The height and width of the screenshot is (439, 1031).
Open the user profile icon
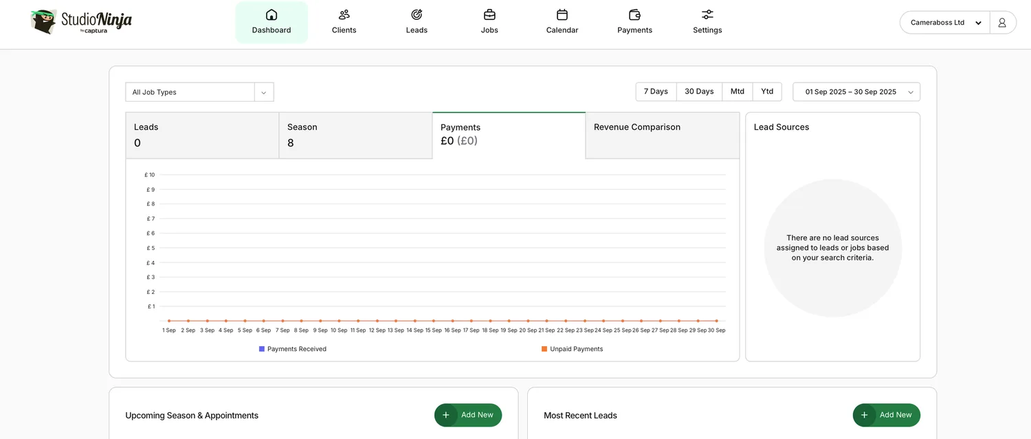pyautogui.click(x=1002, y=23)
